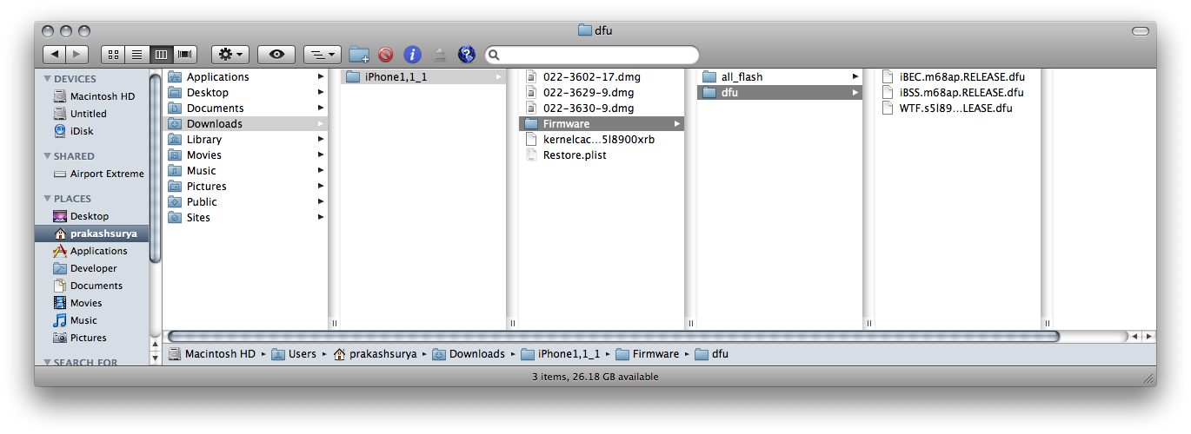Go back with the left arrow button
The width and height of the screenshot is (1191, 434).
tap(54, 55)
